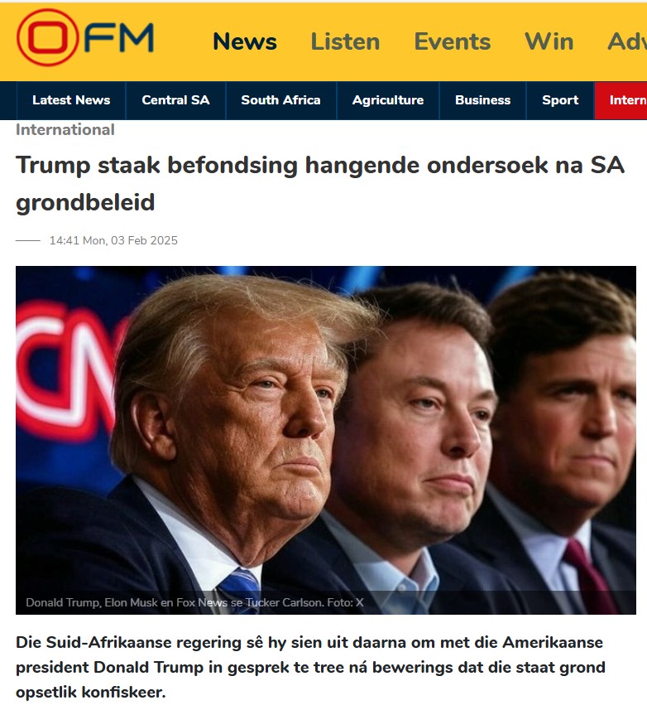Click the article headline about Trump befondsing
This screenshot has width=647, height=710.
(x=320, y=183)
